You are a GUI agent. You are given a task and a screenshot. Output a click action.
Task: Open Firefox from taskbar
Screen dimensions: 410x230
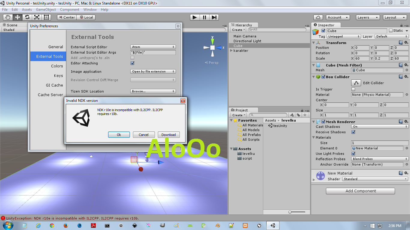tap(66, 226)
